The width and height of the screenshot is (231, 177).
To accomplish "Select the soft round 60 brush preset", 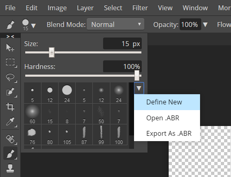I will (x=33, y=114).
